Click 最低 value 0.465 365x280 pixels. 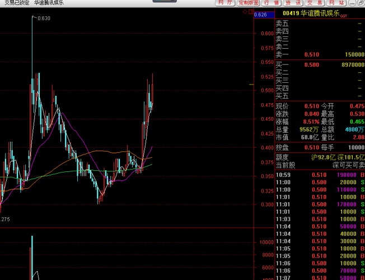(357, 122)
